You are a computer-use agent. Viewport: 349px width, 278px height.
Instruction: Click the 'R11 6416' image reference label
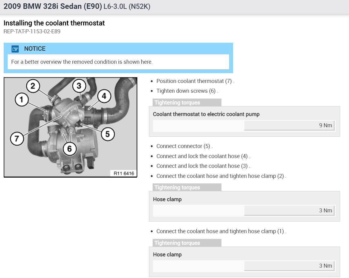tap(124, 173)
